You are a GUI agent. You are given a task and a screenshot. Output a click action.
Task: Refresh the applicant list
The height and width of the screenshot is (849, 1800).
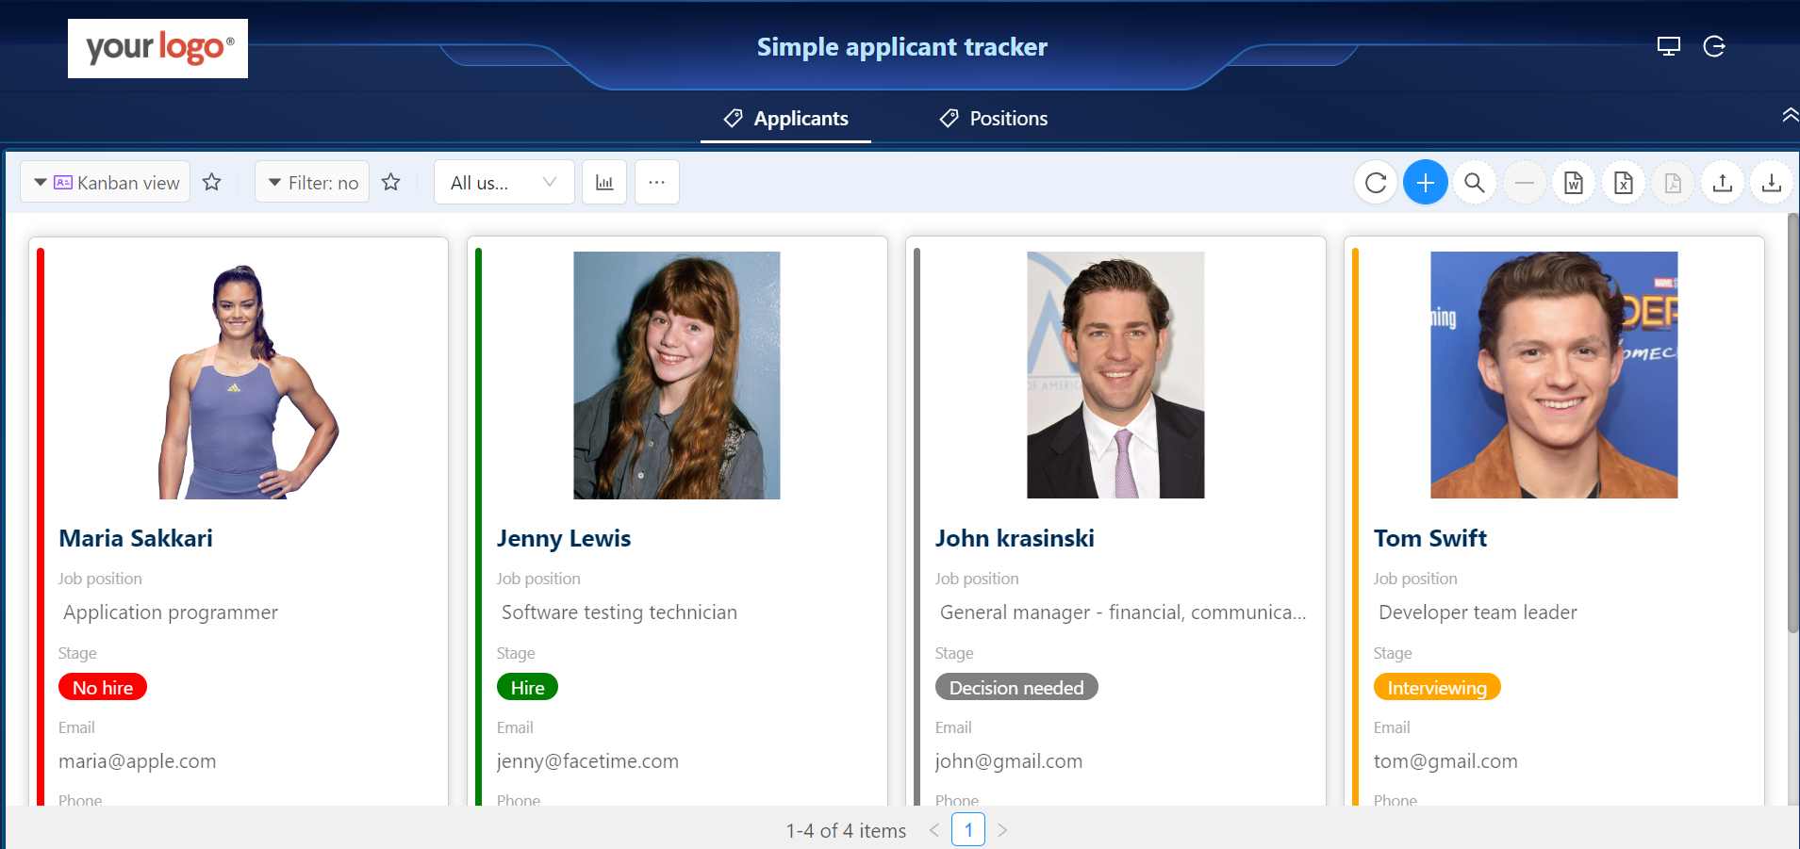1376,182
